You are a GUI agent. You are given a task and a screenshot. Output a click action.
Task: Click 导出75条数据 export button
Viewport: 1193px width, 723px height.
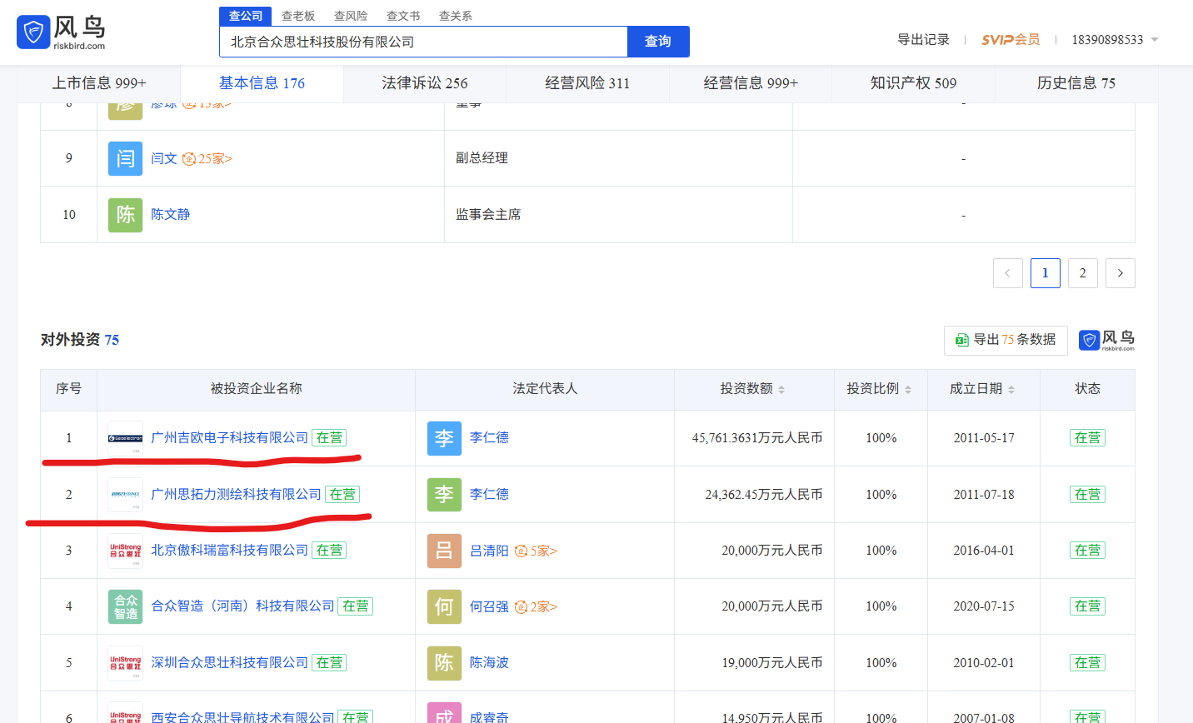coord(1006,340)
